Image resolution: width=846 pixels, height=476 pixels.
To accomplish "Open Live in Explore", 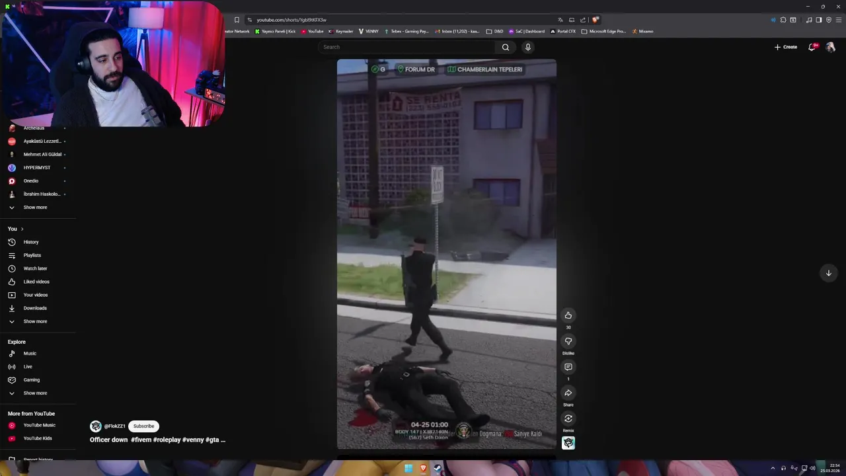I will pyautogui.click(x=28, y=367).
